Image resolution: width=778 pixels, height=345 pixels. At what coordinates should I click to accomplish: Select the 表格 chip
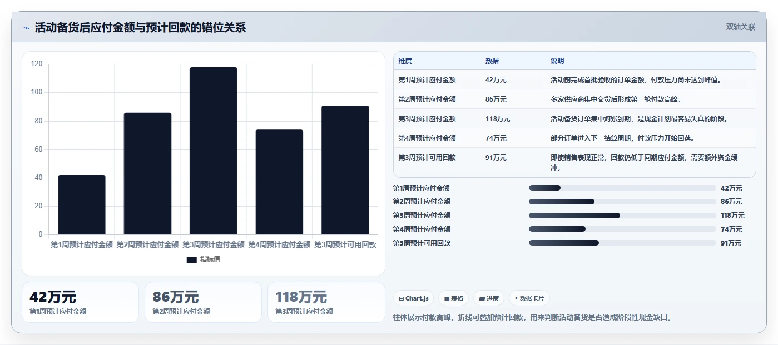[454, 298]
